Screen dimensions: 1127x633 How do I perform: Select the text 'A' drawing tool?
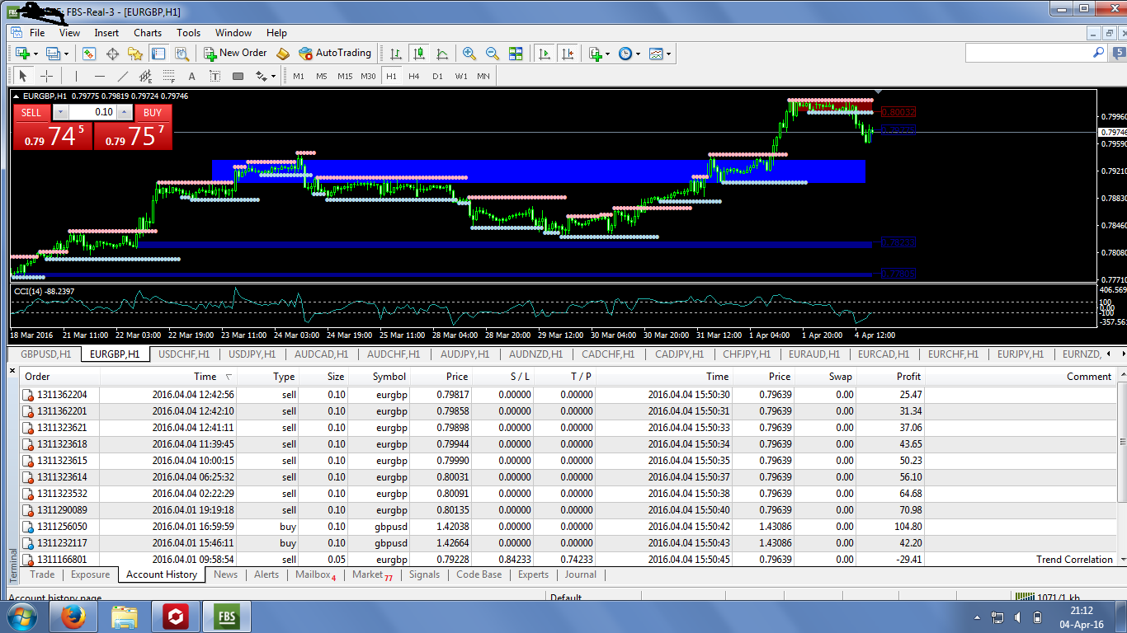coord(192,76)
